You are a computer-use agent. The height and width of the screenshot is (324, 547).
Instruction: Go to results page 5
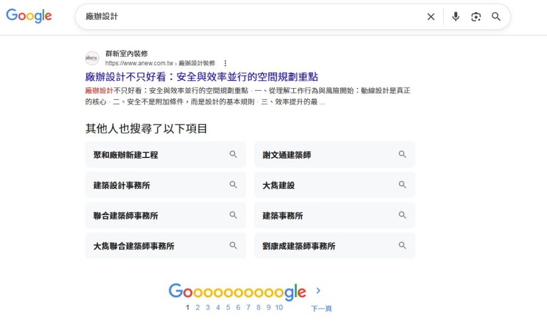(x=228, y=307)
